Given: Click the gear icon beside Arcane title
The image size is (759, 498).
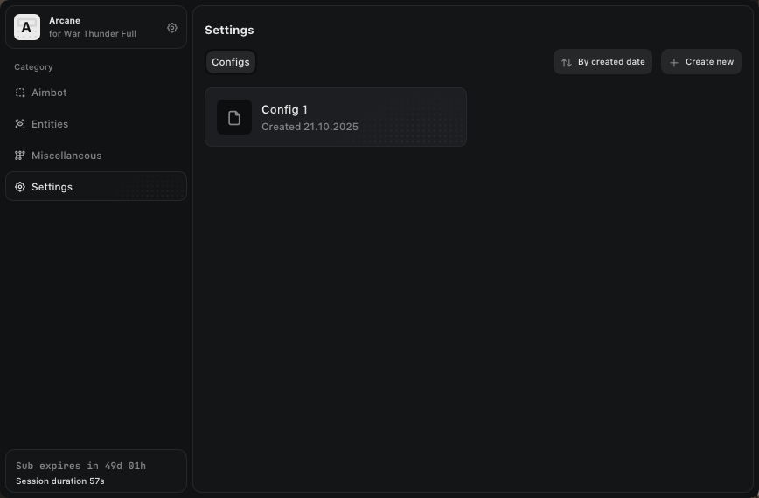Looking at the screenshot, I should pos(172,28).
